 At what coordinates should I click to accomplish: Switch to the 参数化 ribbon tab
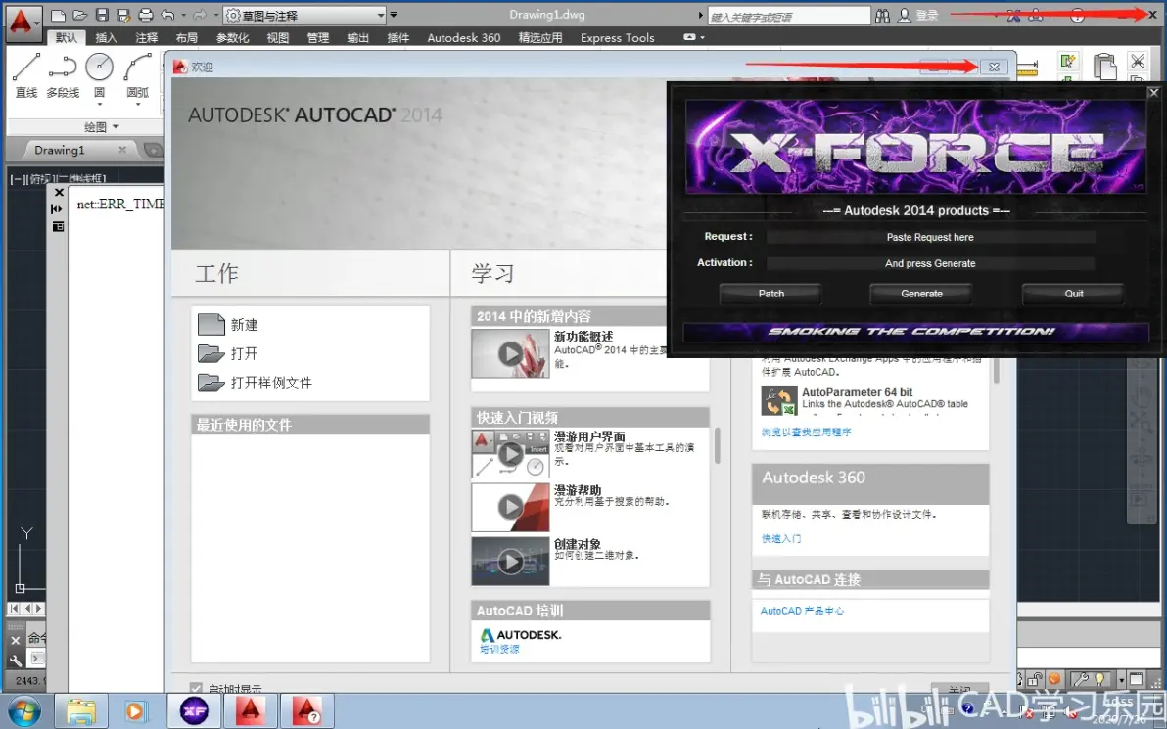pyautogui.click(x=233, y=37)
